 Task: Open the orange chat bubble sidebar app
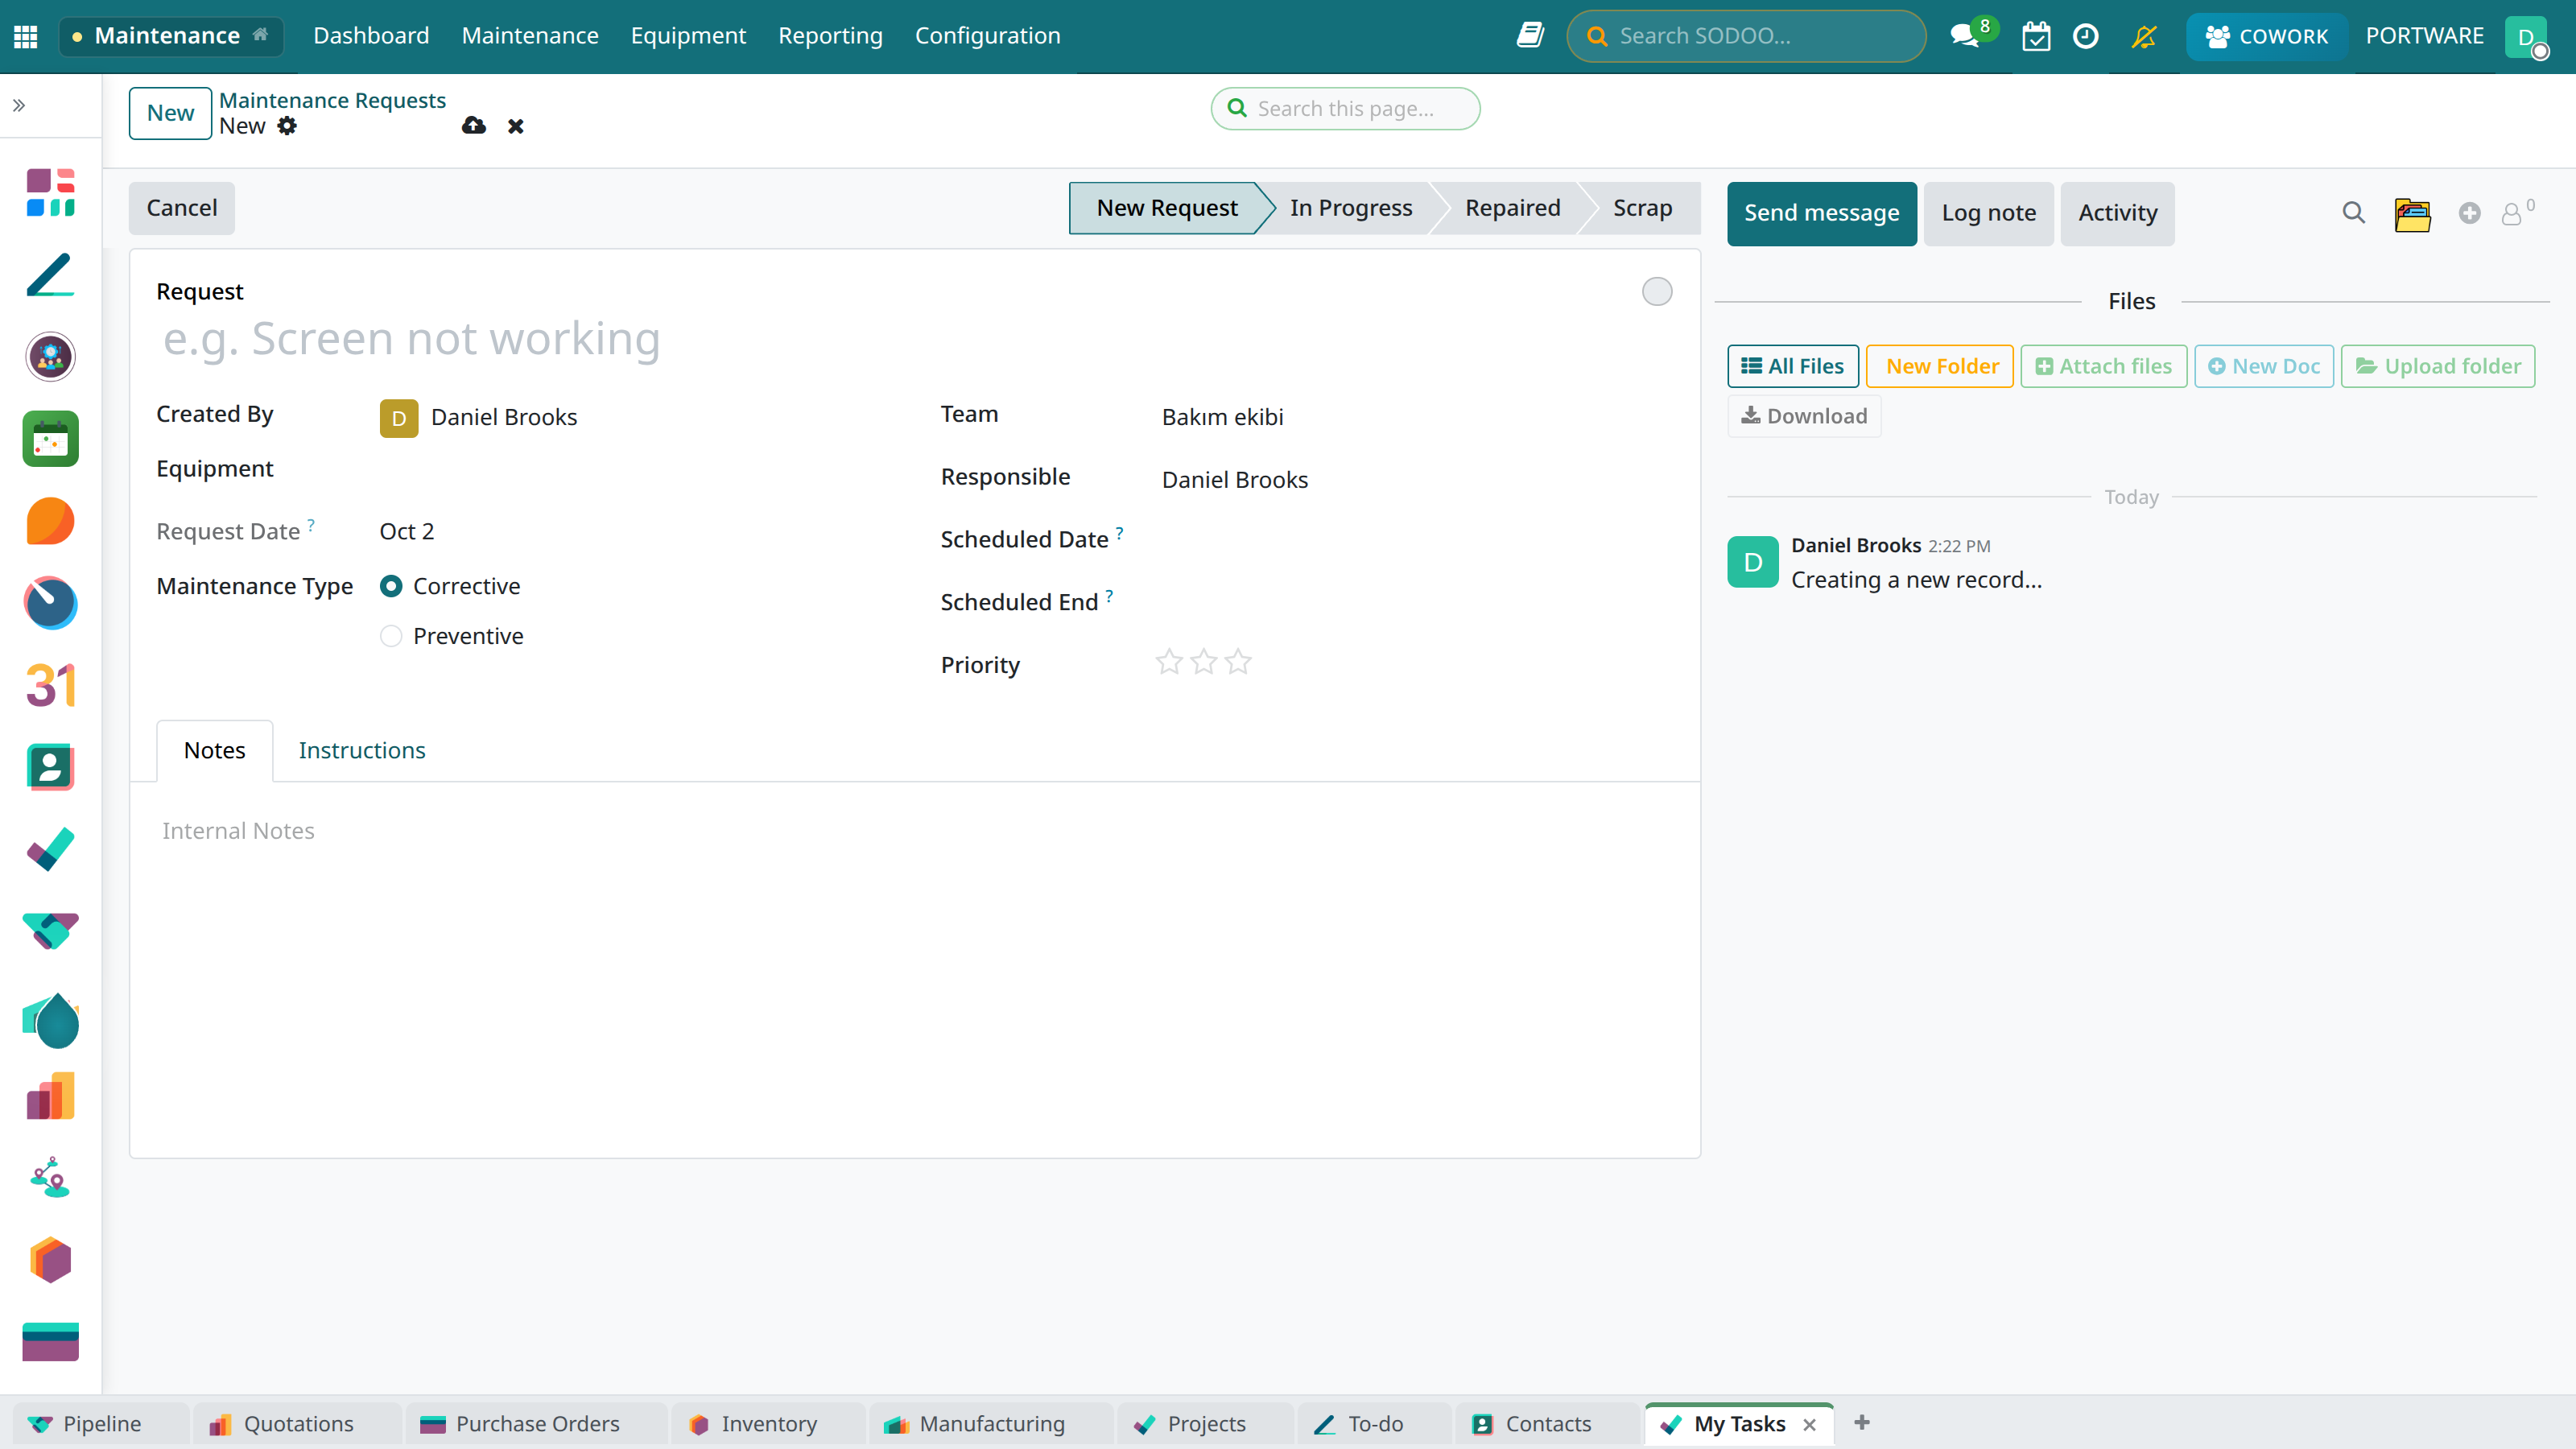(51, 521)
